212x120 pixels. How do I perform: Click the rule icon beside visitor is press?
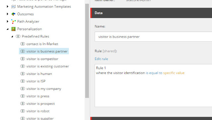(x=23, y=96)
